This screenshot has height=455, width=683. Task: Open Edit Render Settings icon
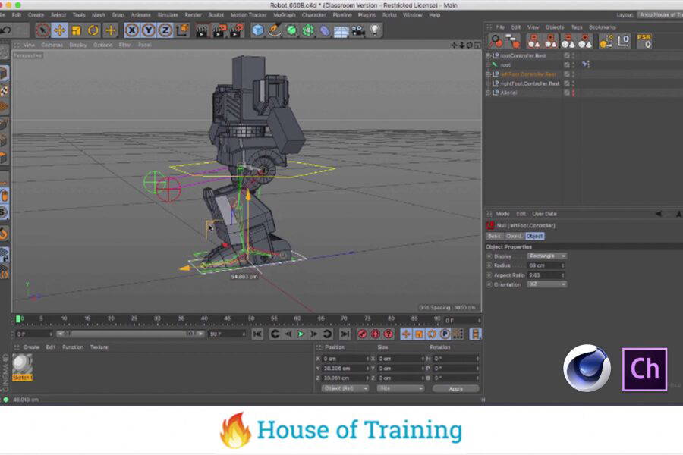[237, 30]
